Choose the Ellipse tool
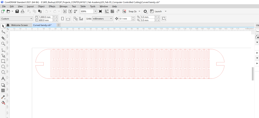Screen dimensions: 259x118 (x=3, y=67)
